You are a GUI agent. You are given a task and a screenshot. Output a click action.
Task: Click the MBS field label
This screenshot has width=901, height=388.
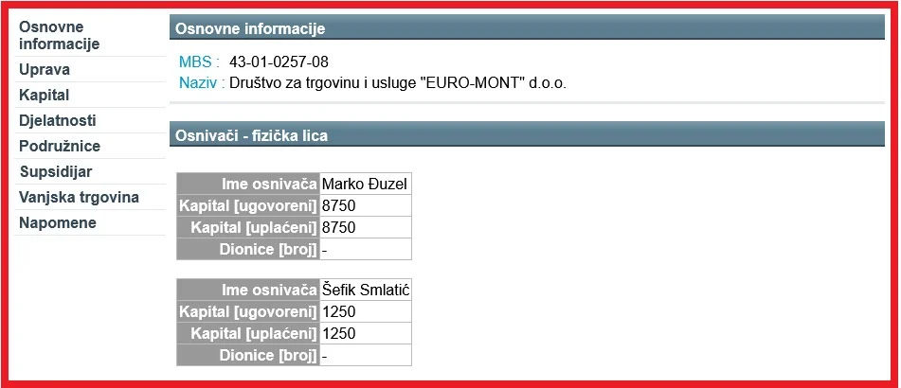coord(196,62)
